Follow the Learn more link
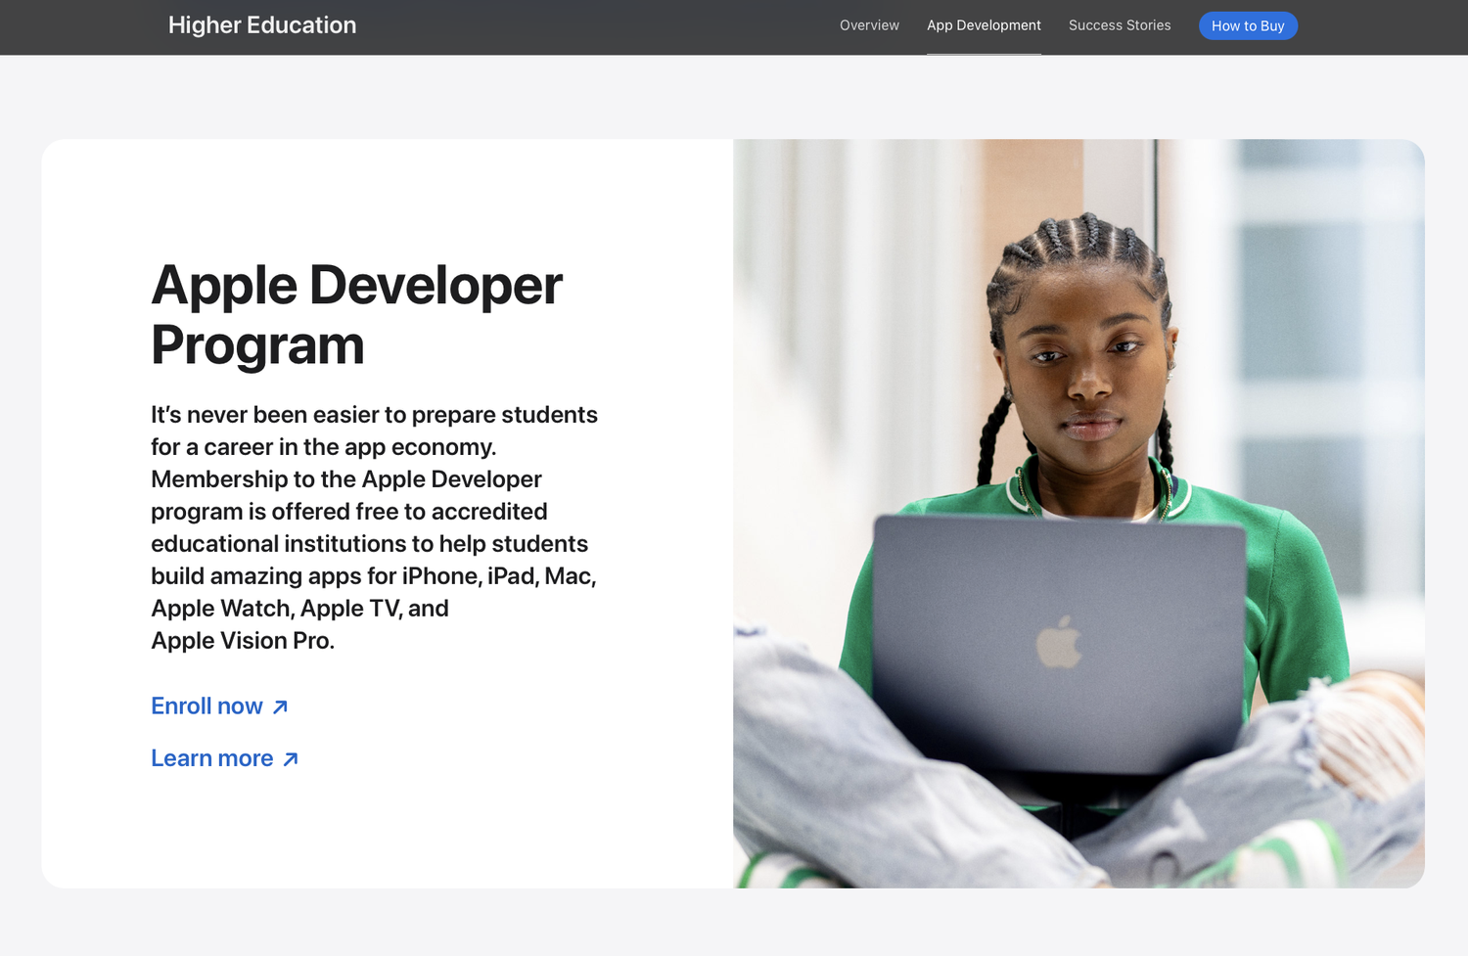 pos(224,758)
